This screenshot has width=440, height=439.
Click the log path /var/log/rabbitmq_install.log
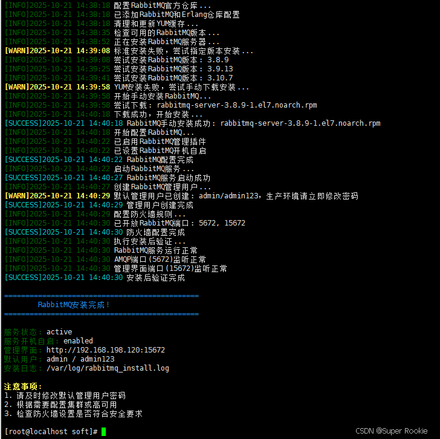coord(108,368)
